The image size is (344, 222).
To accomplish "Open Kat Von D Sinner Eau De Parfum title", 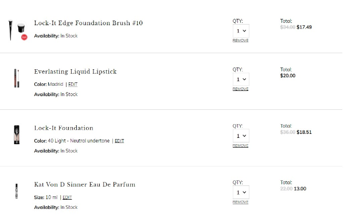I will click(x=85, y=184).
